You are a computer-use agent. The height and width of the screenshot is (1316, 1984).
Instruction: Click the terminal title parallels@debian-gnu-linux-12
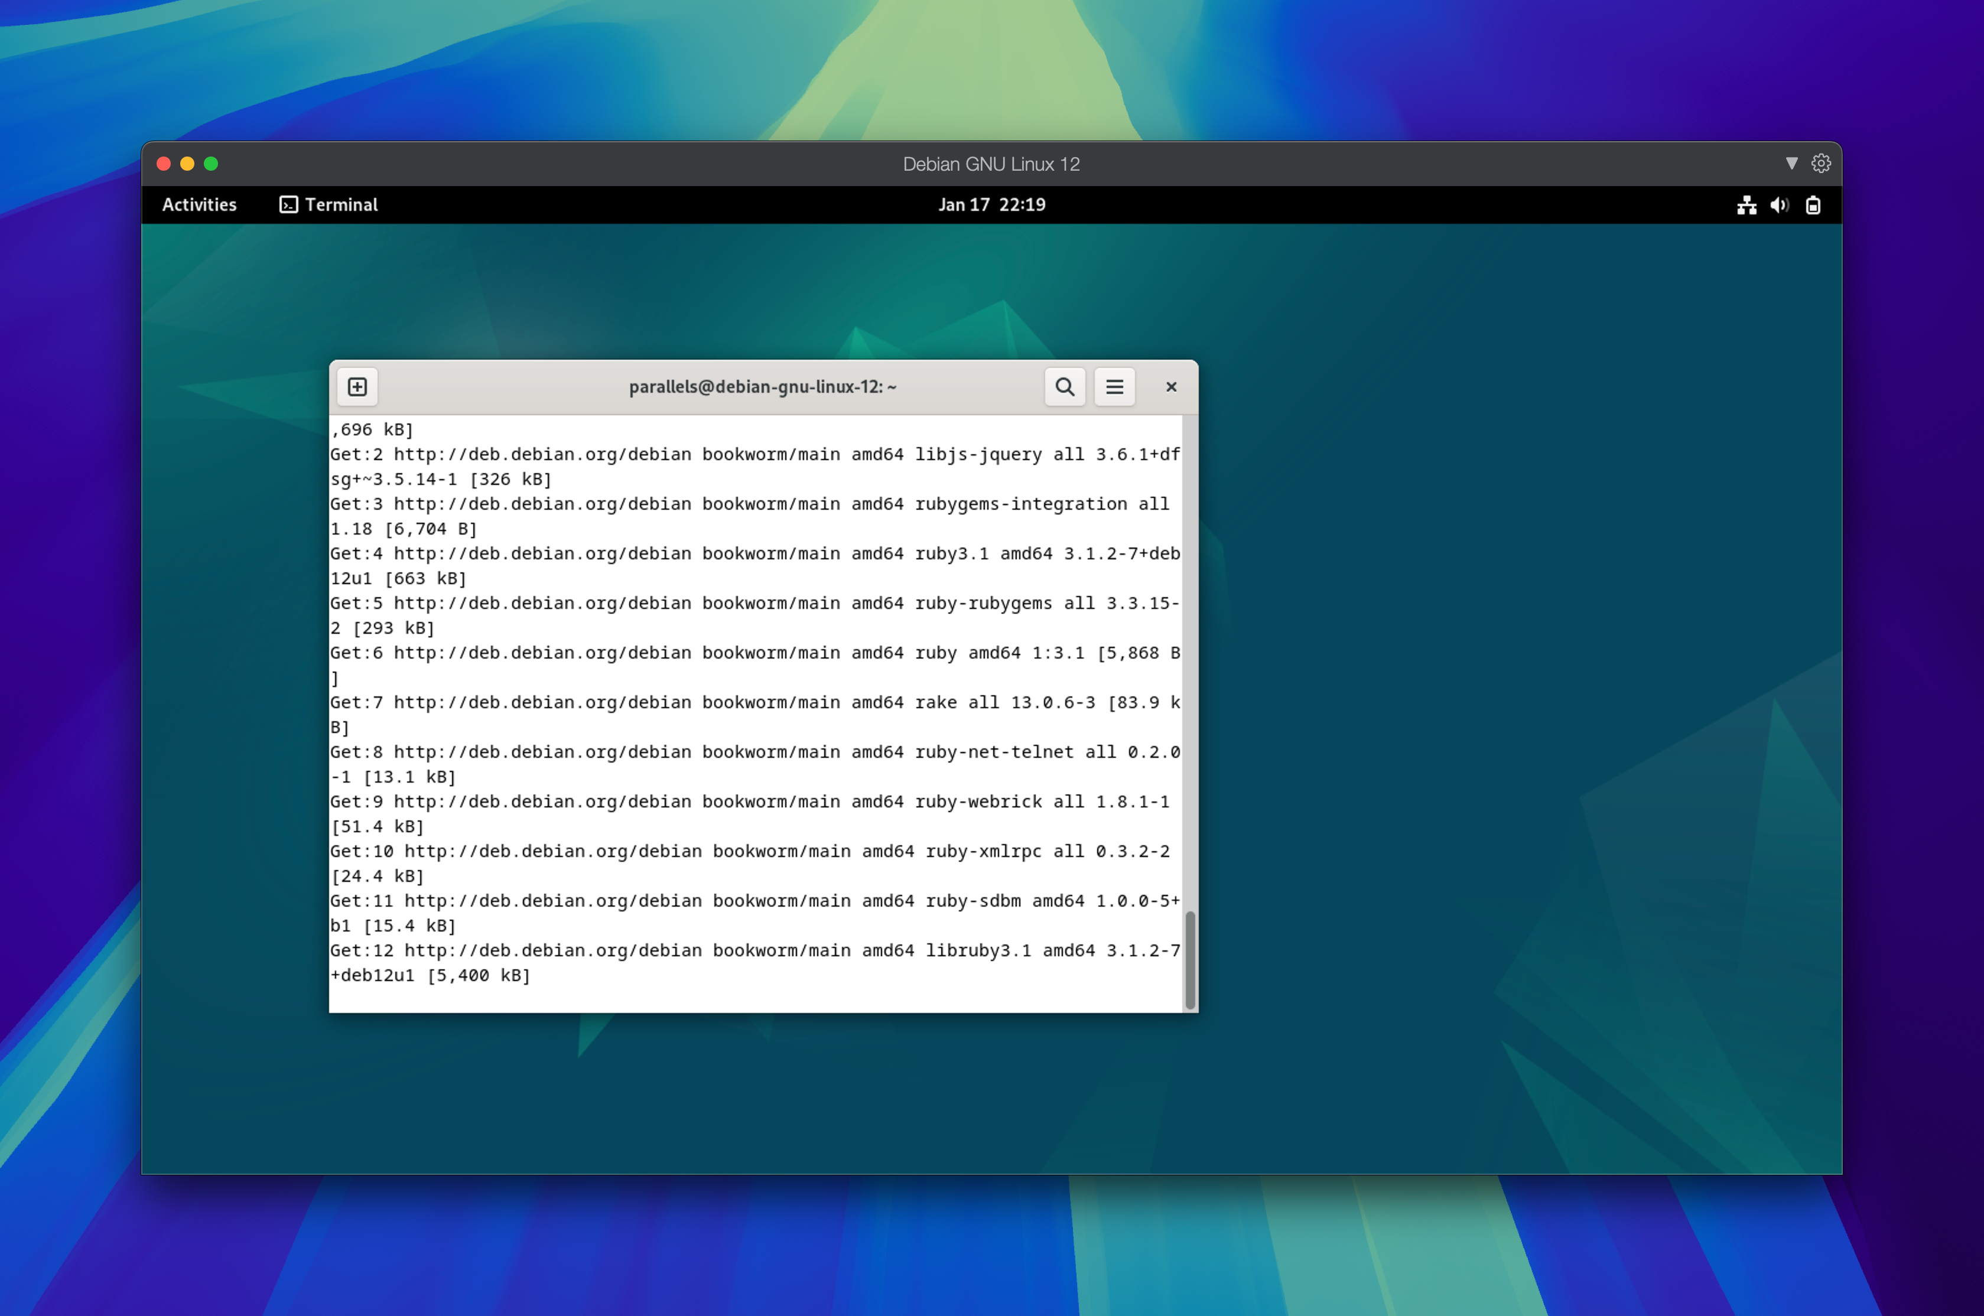[x=763, y=387]
